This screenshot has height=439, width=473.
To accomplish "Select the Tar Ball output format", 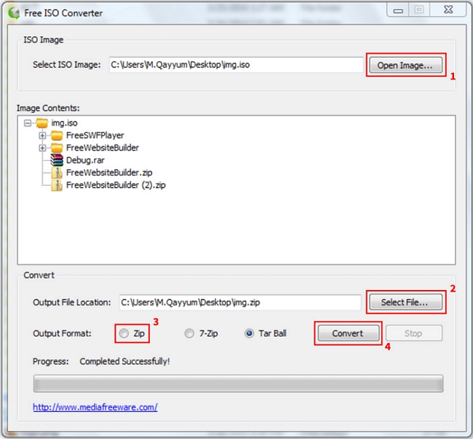I will pyautogui.click(x=250, y=334).
